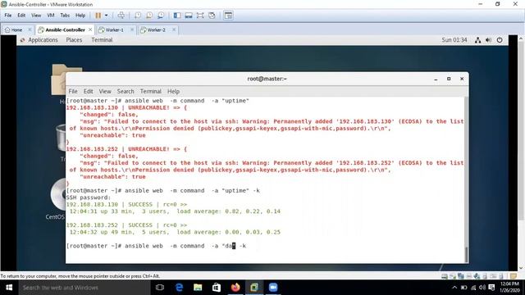Screen dimensions: 525x295
Task: Open terminal window Help menu
Action: 173,91
